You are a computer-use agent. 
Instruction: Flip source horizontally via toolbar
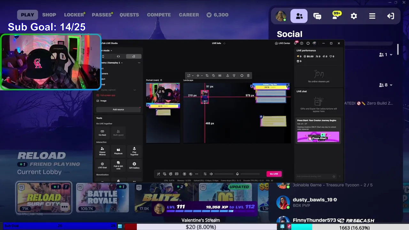click(x=220, y=75)
